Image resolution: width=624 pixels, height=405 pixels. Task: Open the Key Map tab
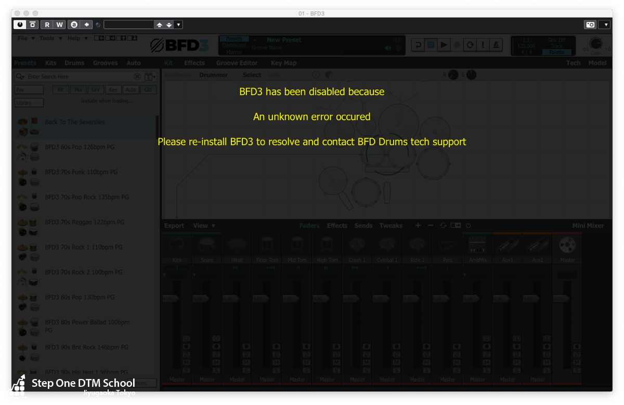[283, 63]
